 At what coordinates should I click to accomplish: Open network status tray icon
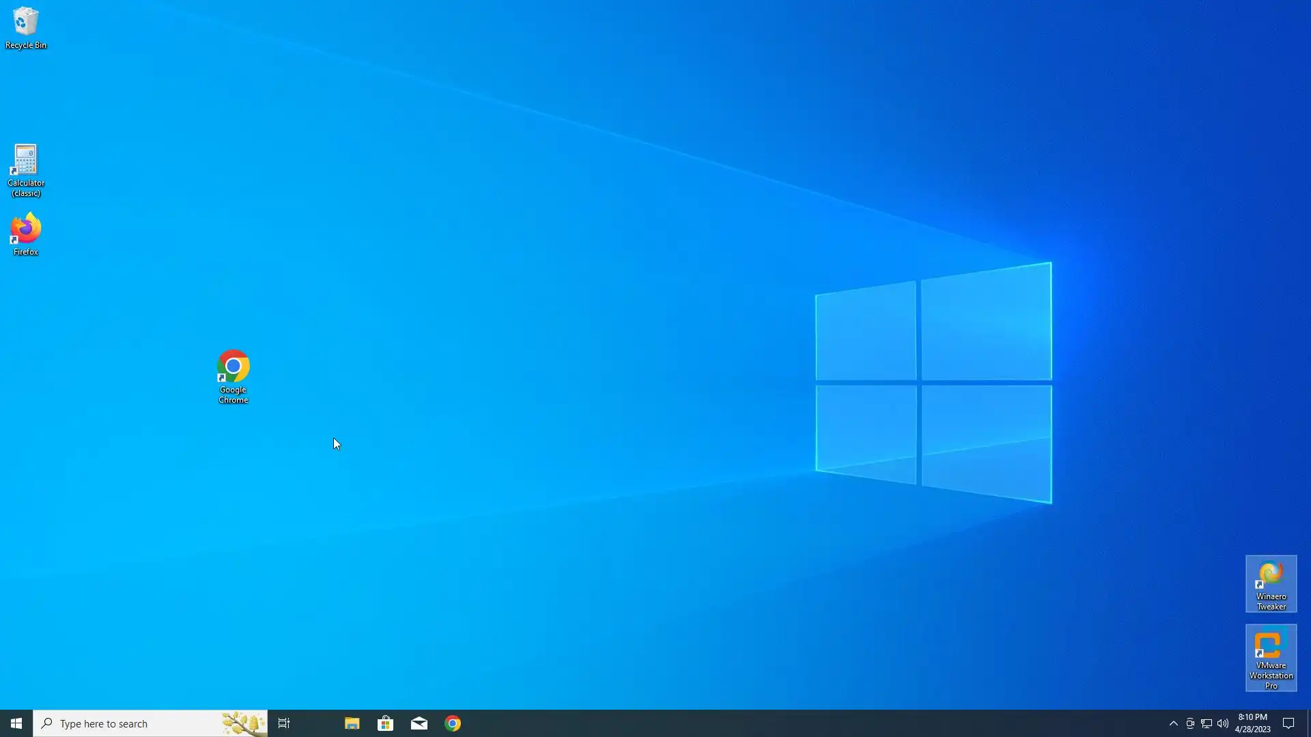1207,723
